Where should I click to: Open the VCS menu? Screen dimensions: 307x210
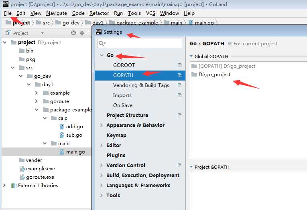[150, 13]
